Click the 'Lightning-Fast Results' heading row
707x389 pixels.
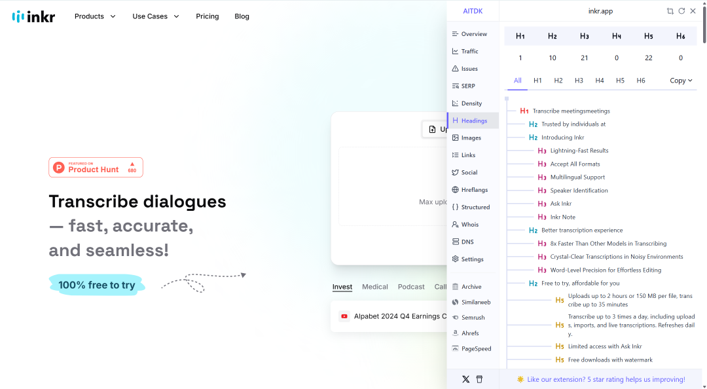coord(573,151)
